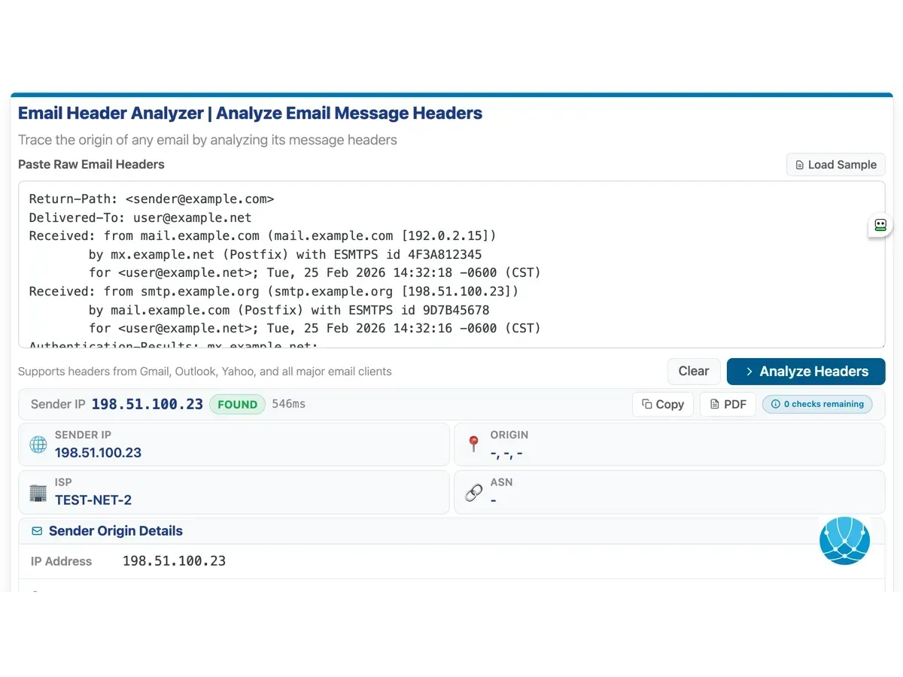Image resolution: width=903 pixels, height=677 pixels.
Task: Click the envelope icon beside Sender Origin Details
Action: (x=37, y=531)
